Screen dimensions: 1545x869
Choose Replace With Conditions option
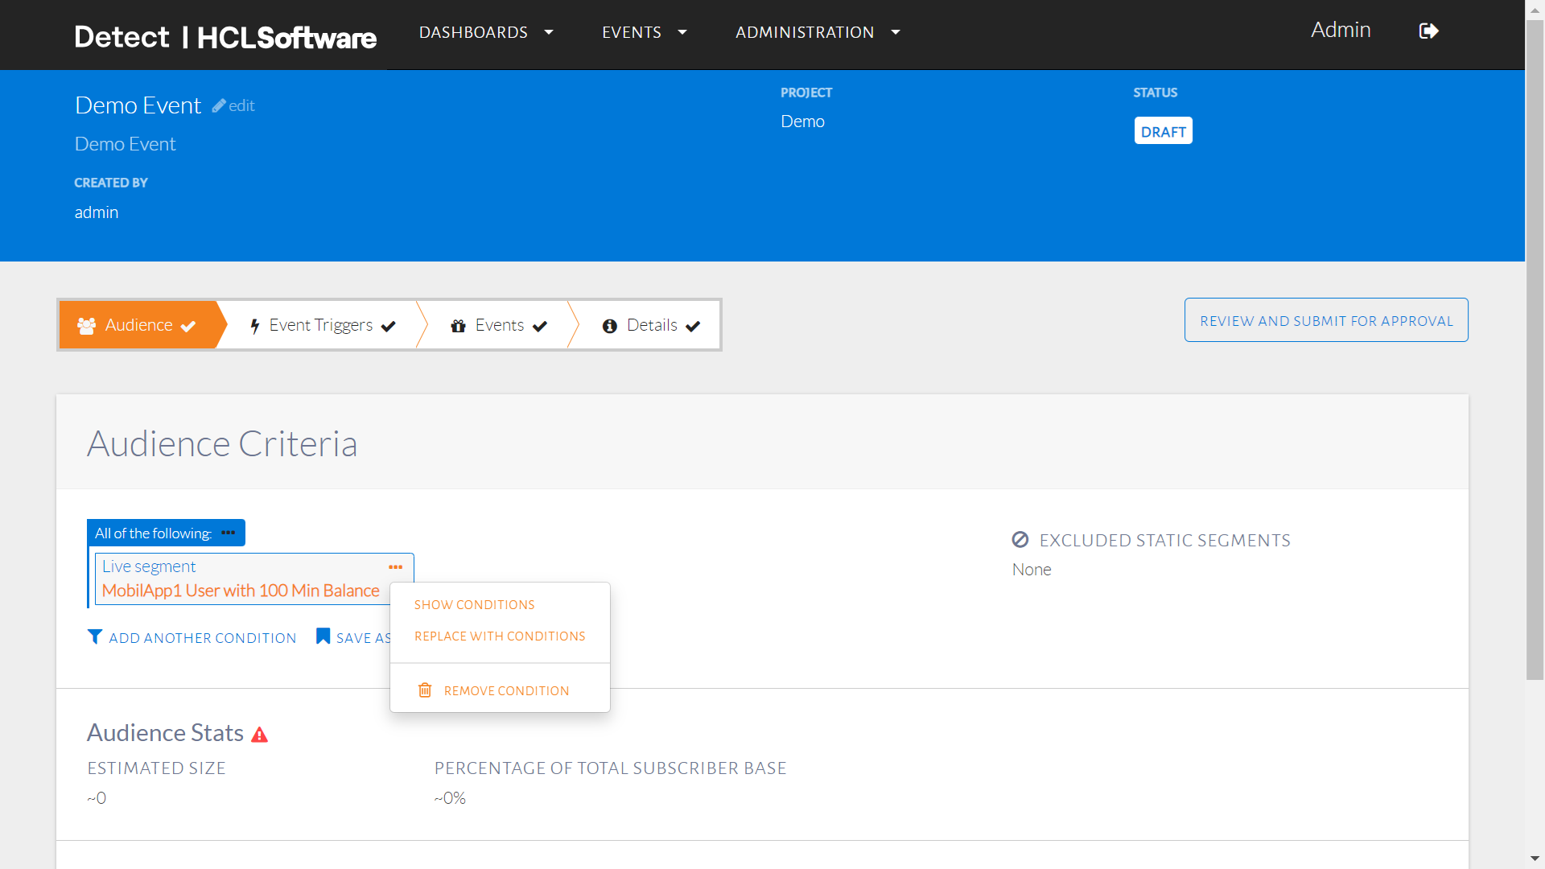(500, 636)
